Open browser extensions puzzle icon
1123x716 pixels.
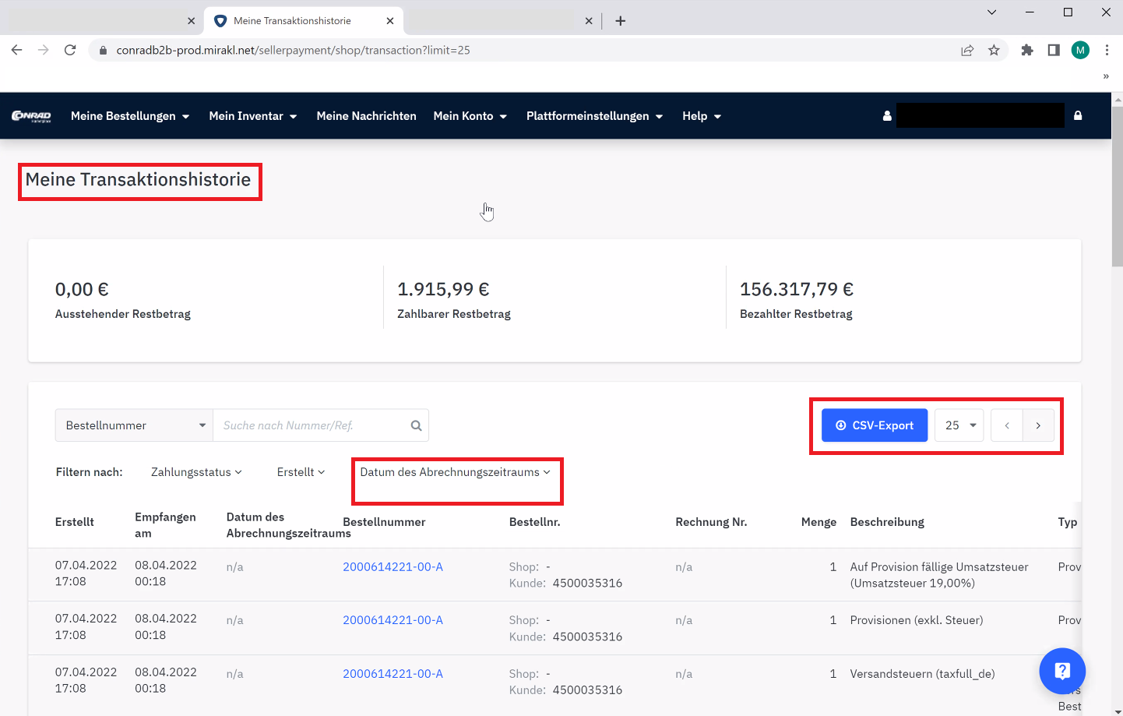point(1027,51)
